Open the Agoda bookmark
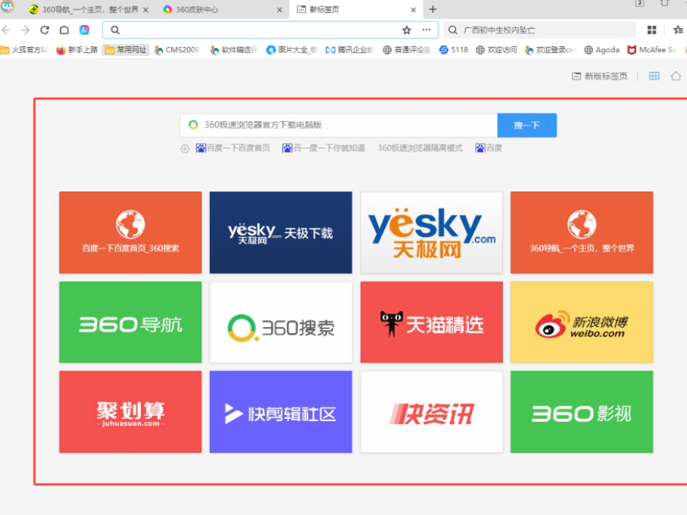 (x=602, y=50)
